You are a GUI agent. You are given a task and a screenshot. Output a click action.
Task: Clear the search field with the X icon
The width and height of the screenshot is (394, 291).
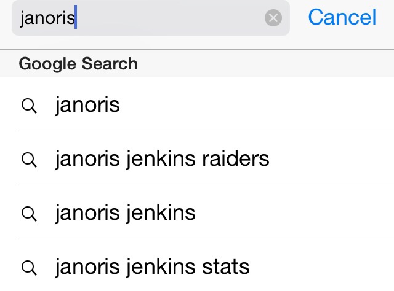pyautogui.click(x=273, y=18)
